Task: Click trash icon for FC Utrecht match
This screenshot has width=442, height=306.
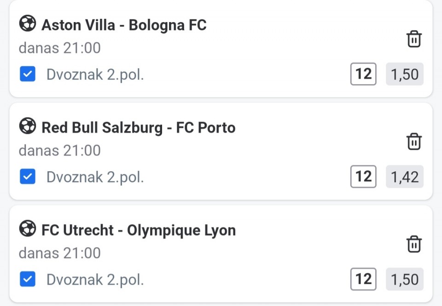Action: coord(414,244)
